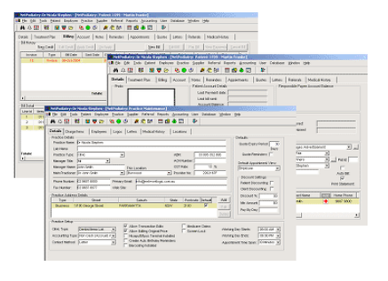This screenshot has width=388, height=281.
Task: Uncheck Allow Transaction Edits
Action: [x=126, y=226]
